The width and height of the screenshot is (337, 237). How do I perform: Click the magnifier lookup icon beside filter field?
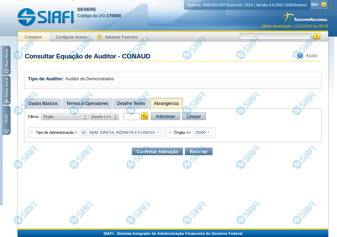[144, 116]
